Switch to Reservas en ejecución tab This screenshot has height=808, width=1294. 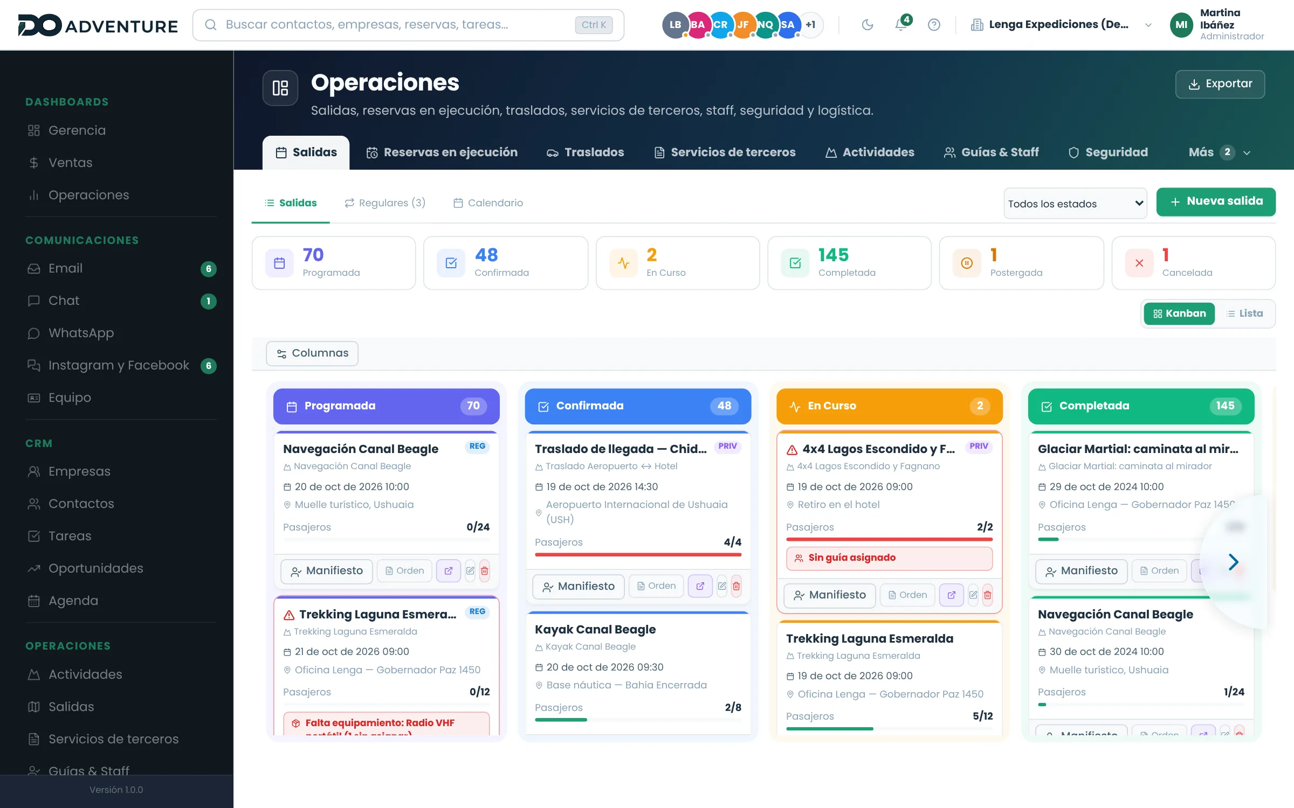(442, 152)
